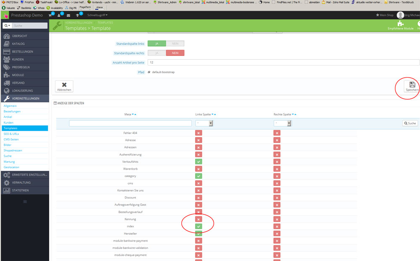
Task: Open the TaskFreak! browser bookmark
Action: [x=44, y=2]
